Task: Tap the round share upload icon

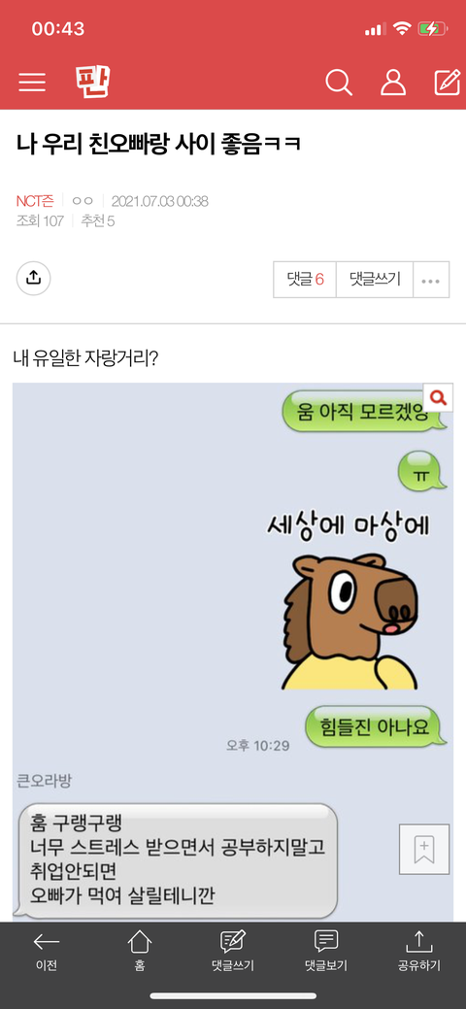Action: tap(33, 278)
